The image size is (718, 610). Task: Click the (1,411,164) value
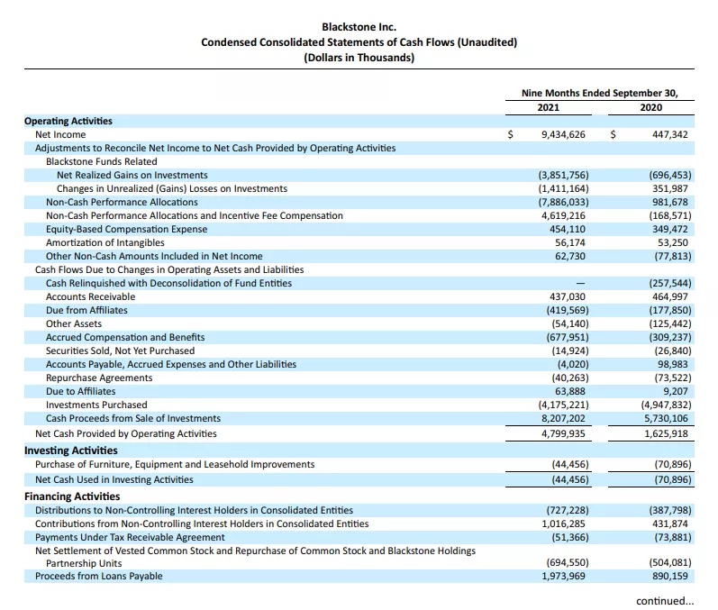[x=563, y=188]
